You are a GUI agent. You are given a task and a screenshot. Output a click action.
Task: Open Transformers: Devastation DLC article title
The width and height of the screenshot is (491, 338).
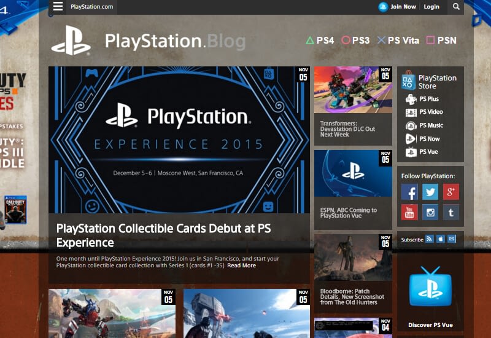click(347, 129)
